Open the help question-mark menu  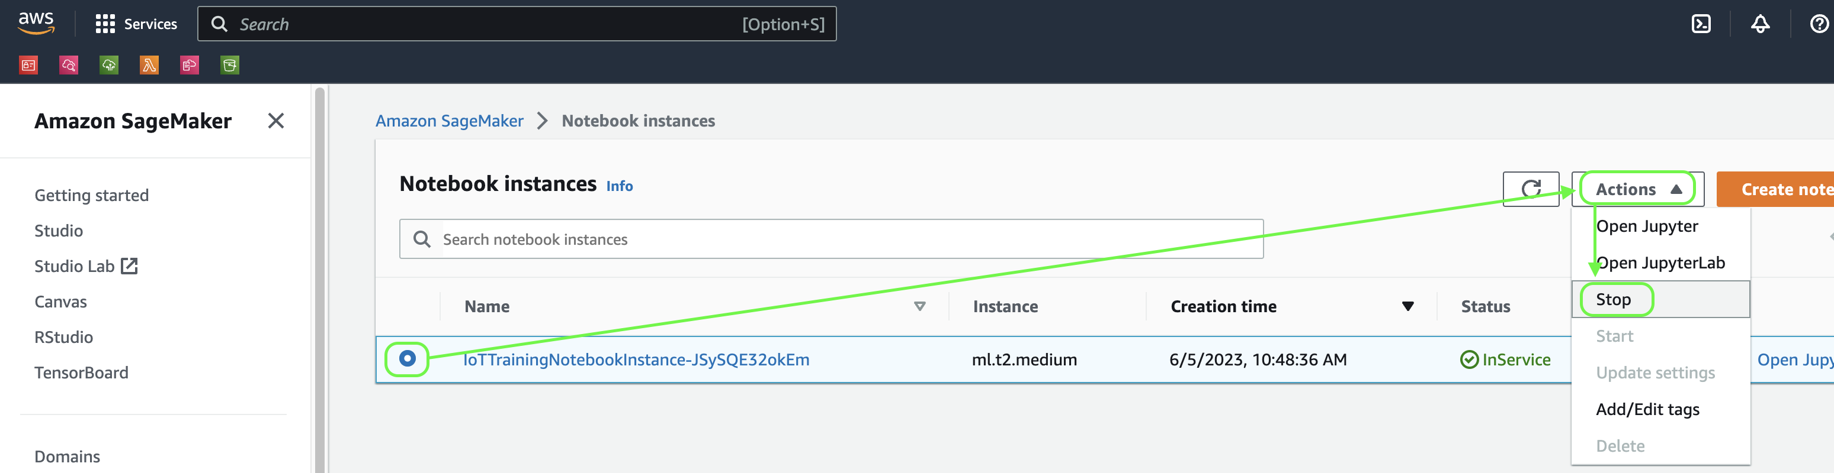point(1819,24)
